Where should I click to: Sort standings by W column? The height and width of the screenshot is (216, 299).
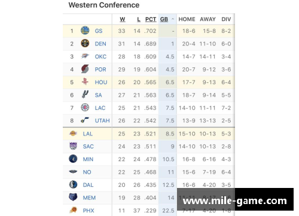123,19
